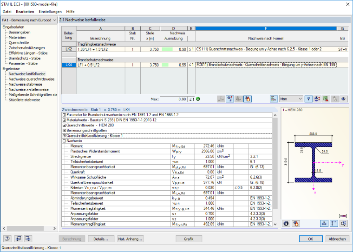Click the blue filter funnel icon
This screenshot has width=353, height=252.
[x=308, y=99]
